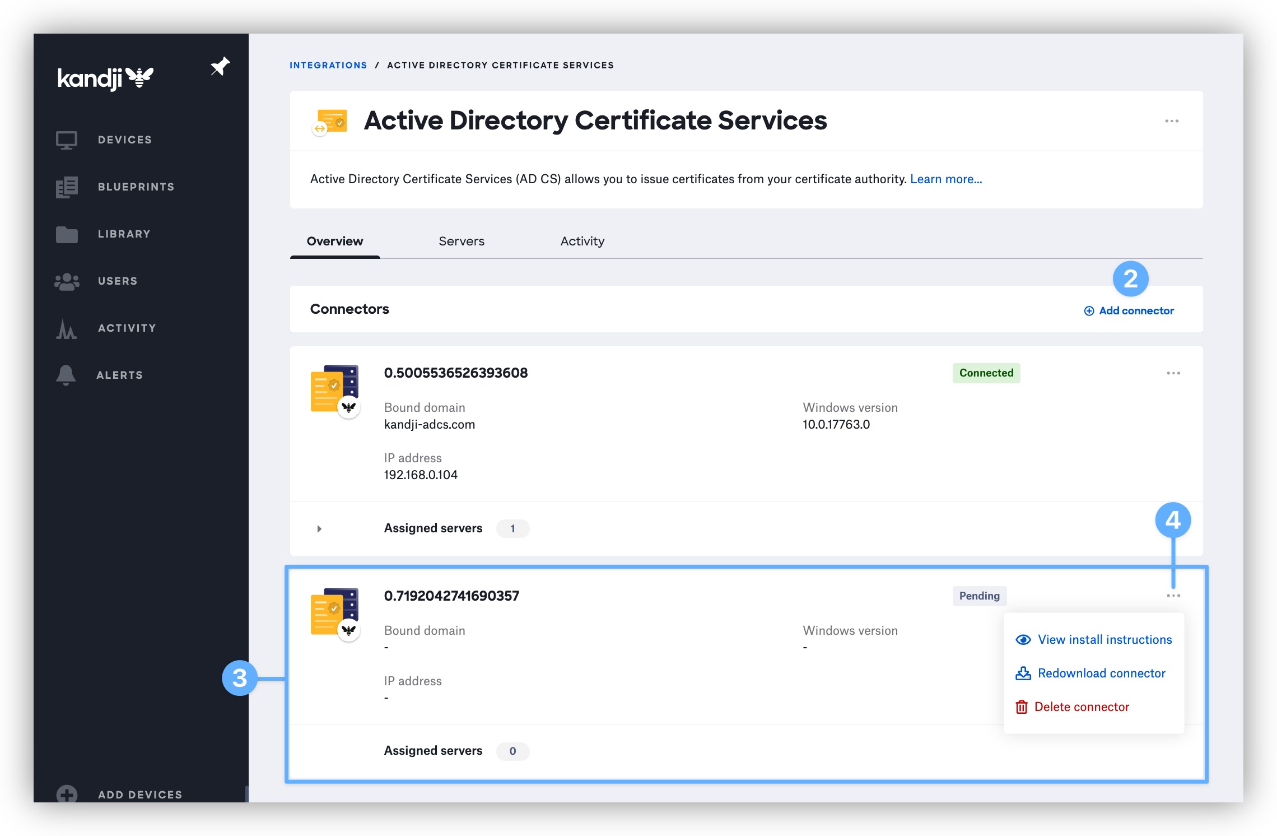1277x836 pixels.
Task: Open Activity chart icon in sidebar
Action: point(67,328)
